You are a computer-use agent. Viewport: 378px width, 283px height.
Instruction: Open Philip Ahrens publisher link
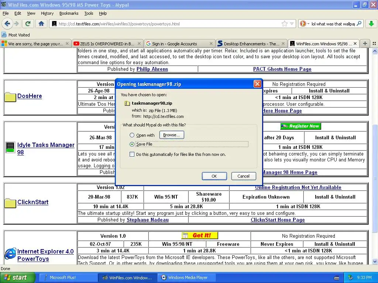(x=152, y=69)
